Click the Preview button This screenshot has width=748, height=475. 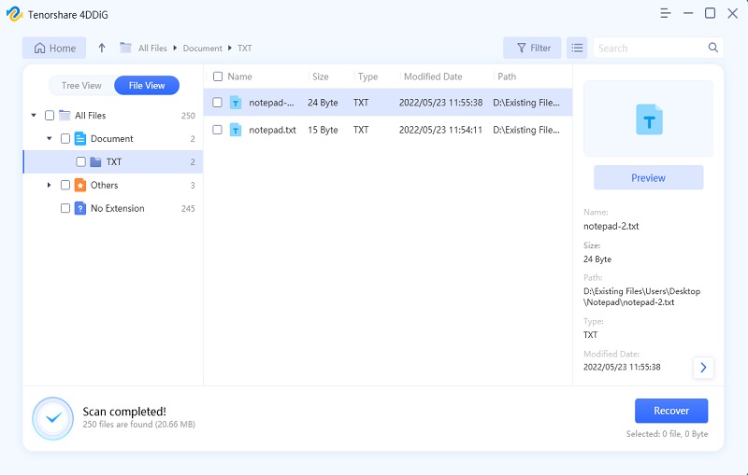pyautogui.click(x=648, y=178)
